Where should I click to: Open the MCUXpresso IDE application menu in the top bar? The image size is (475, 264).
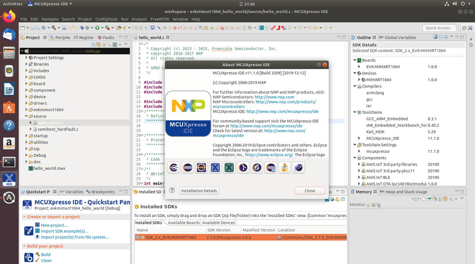pos(50,4)
